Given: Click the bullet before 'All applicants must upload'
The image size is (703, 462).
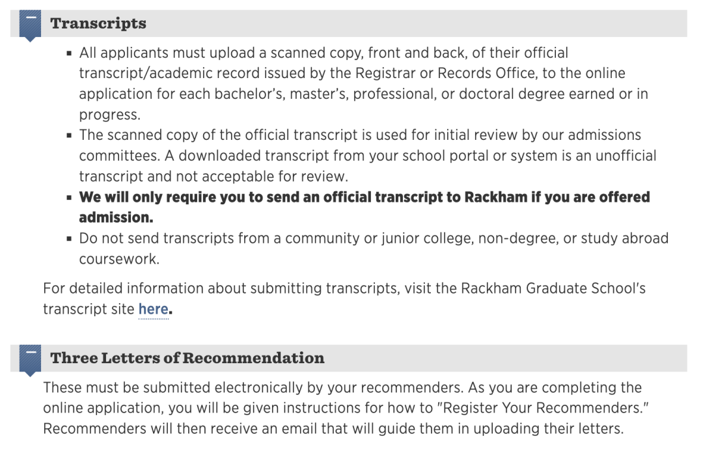Looking at the screenshot, I should point(69,53).
